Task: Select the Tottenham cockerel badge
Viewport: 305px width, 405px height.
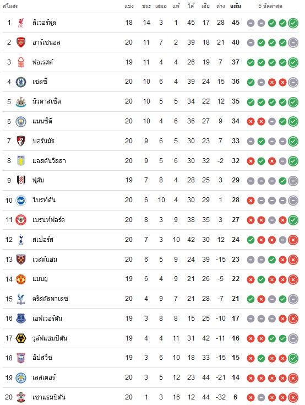Action: (21, 240)
